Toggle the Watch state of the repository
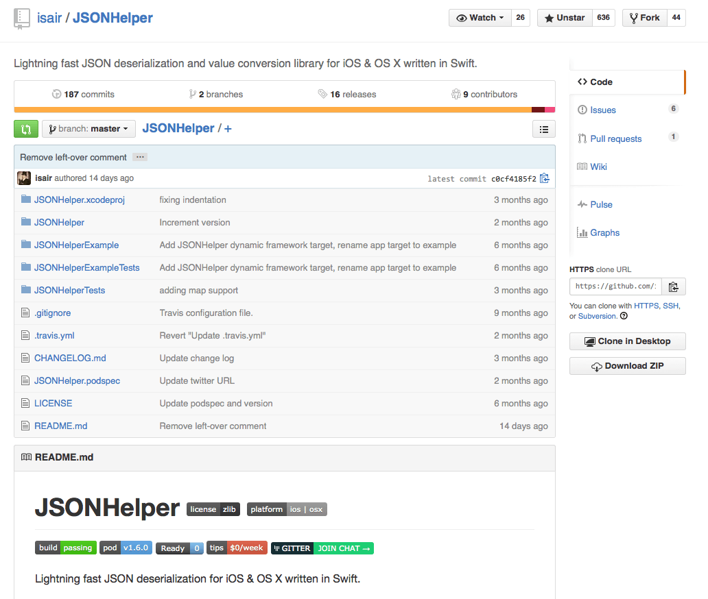 (x=479, y=17)
